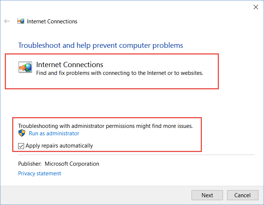264x205 pixels.
Task: Click the back arrow in the title bar
Action: tap(7, 22)
